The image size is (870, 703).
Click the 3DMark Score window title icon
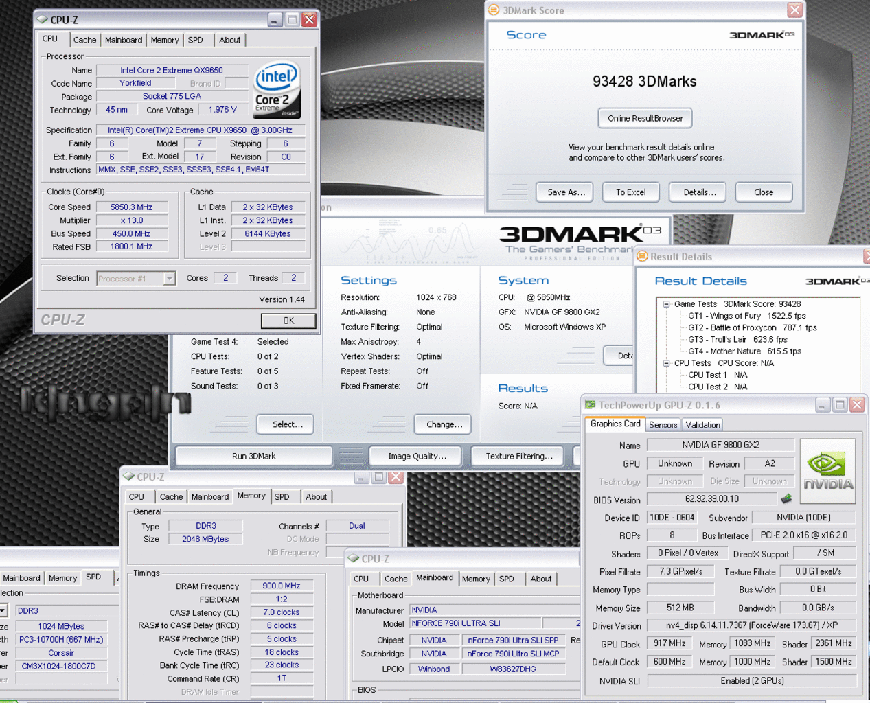pos(494,10)
